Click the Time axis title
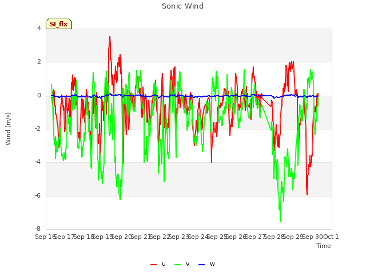Viewport: 366px width, 275px height. click(x=324, y=246)
